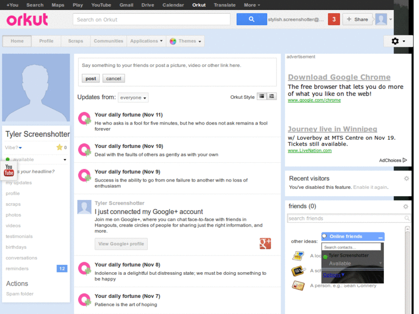
Task: Click View Google+ profile button
Action: click(121, 244)
